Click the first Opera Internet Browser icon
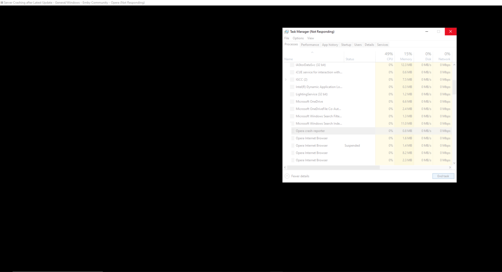The width and height of the screenshot is (502, 272). 292,138
